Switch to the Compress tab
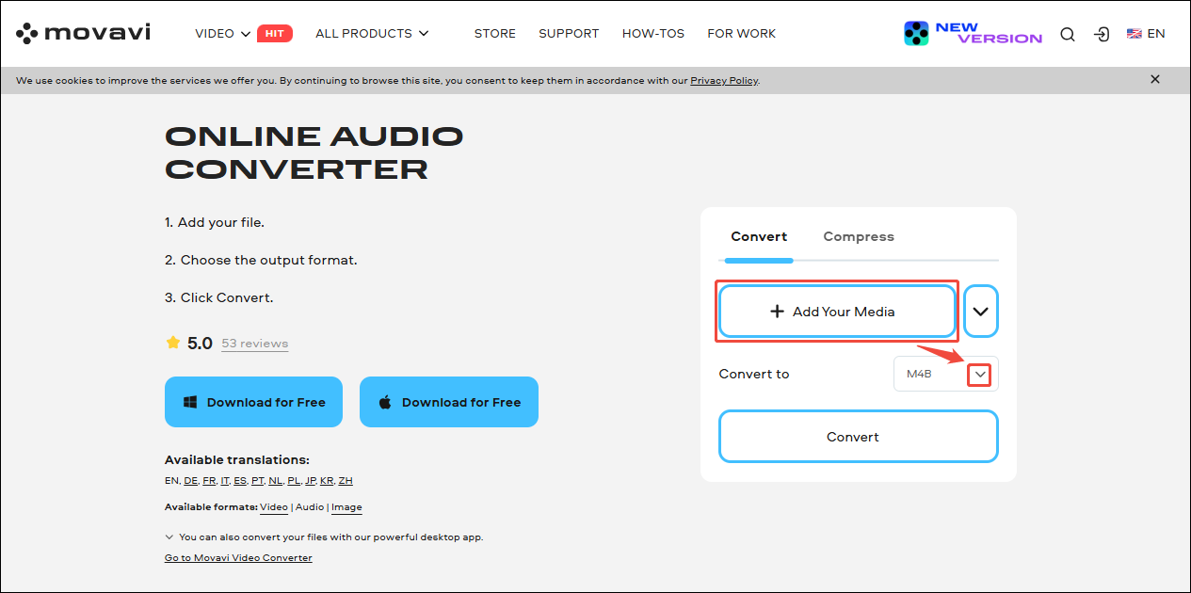Screen dimensions: 1191x593 [x=858, y=236]
